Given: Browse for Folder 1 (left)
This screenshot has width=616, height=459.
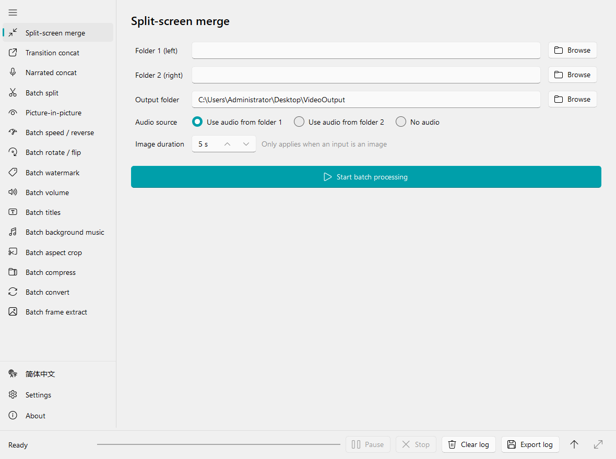Looking at the screenshot, I should click(x=572, y=50).
